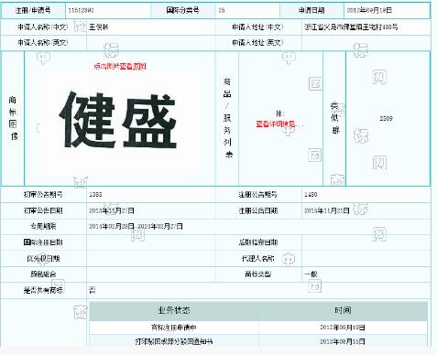Select the date range beside 专用期限

[x=136, y=226]
